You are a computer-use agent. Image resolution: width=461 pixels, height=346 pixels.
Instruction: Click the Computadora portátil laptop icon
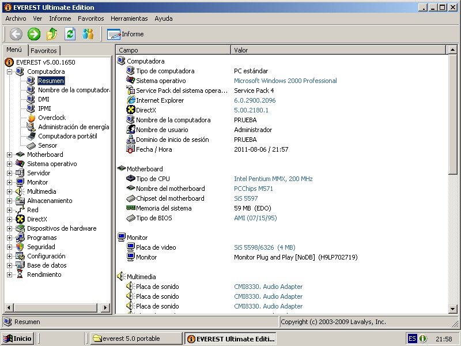coord(31,136)
